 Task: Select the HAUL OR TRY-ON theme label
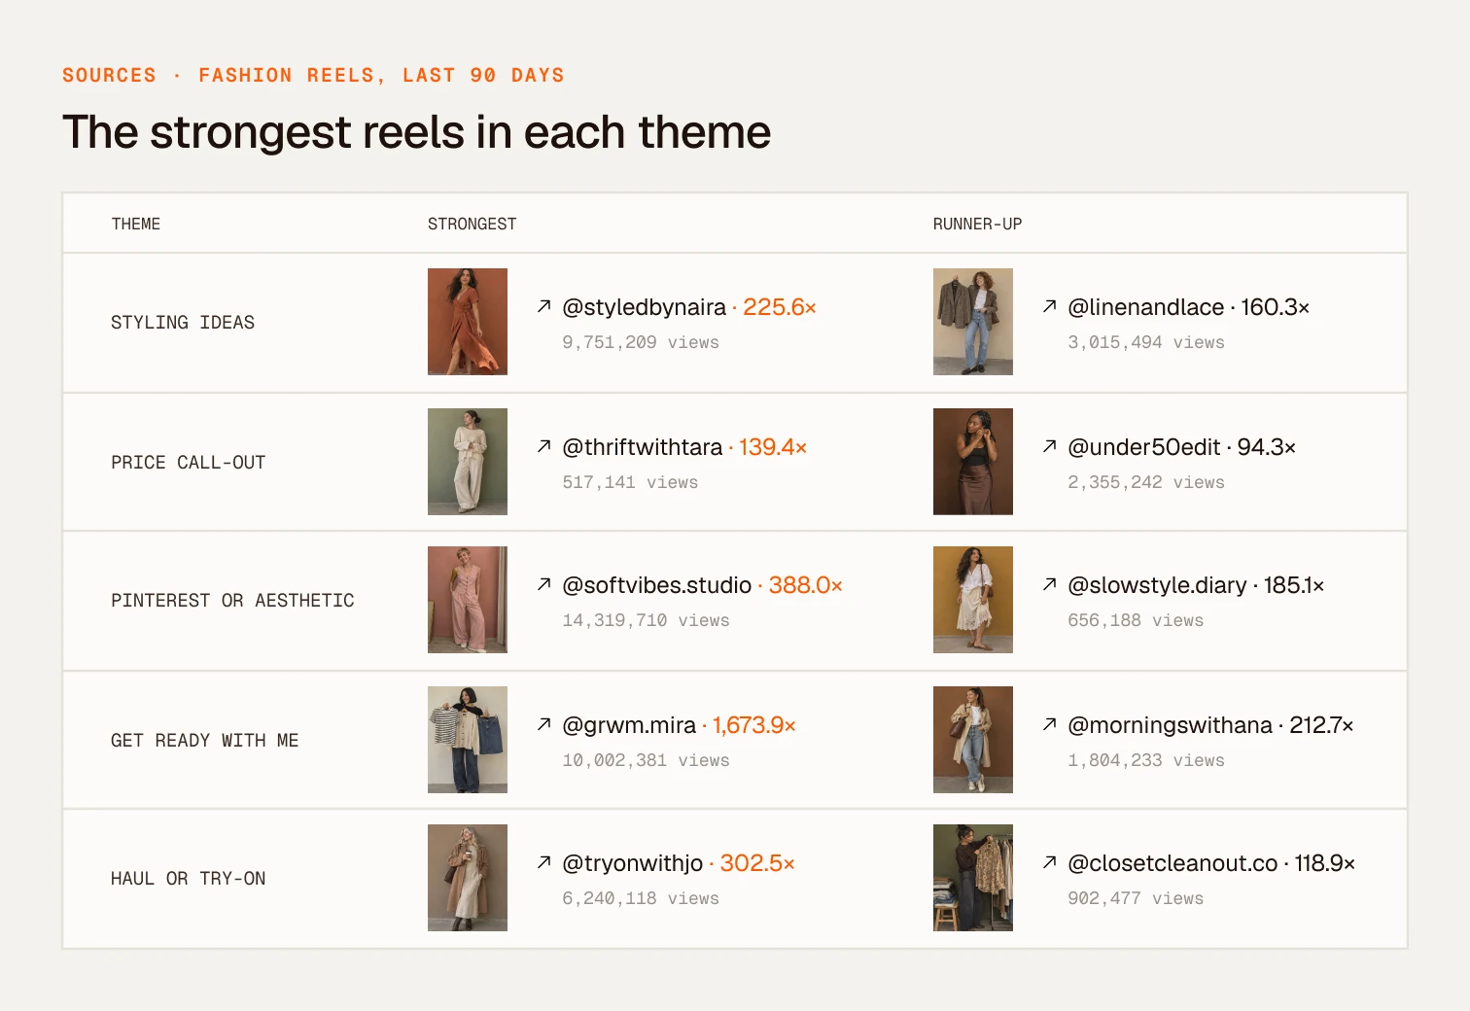point(189,879)
